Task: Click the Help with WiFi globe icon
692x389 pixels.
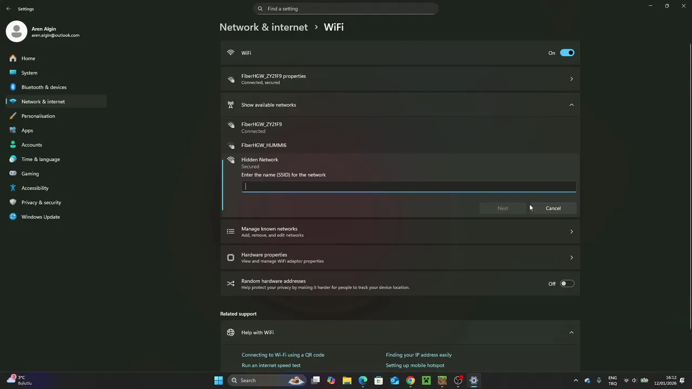Action: coord(231,332)
